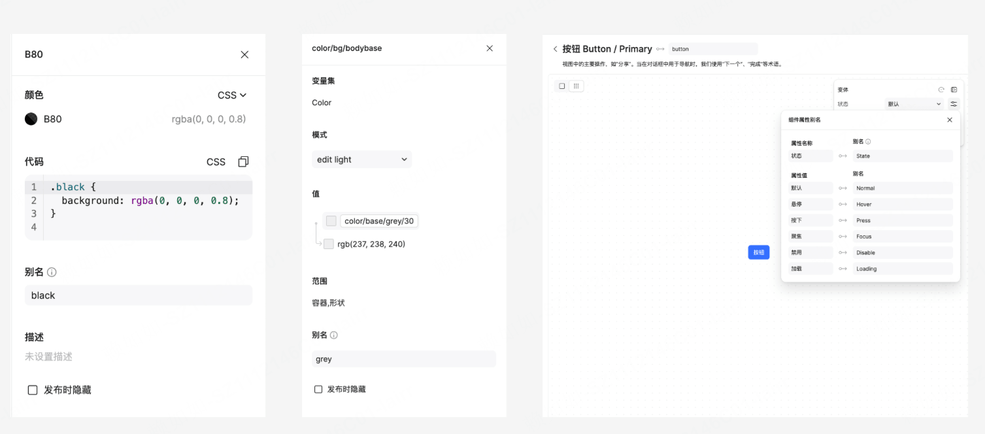Check 发布时隐藏 in the B80 panel

33,390
